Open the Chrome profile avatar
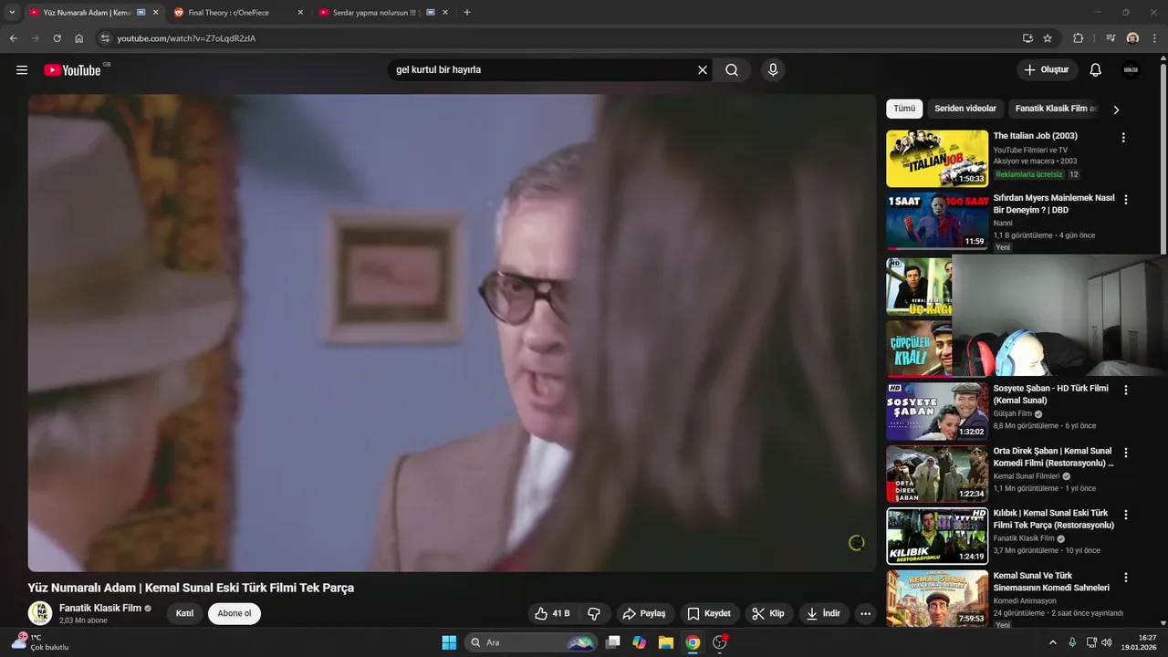This screenshot has height=657, width=1168. tap(1132, 38)
